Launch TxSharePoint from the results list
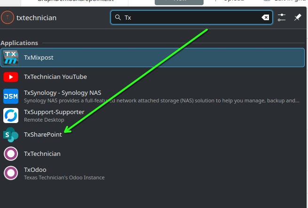The height and width of the screenshot is (208, 308). click(x=43, y=134)
